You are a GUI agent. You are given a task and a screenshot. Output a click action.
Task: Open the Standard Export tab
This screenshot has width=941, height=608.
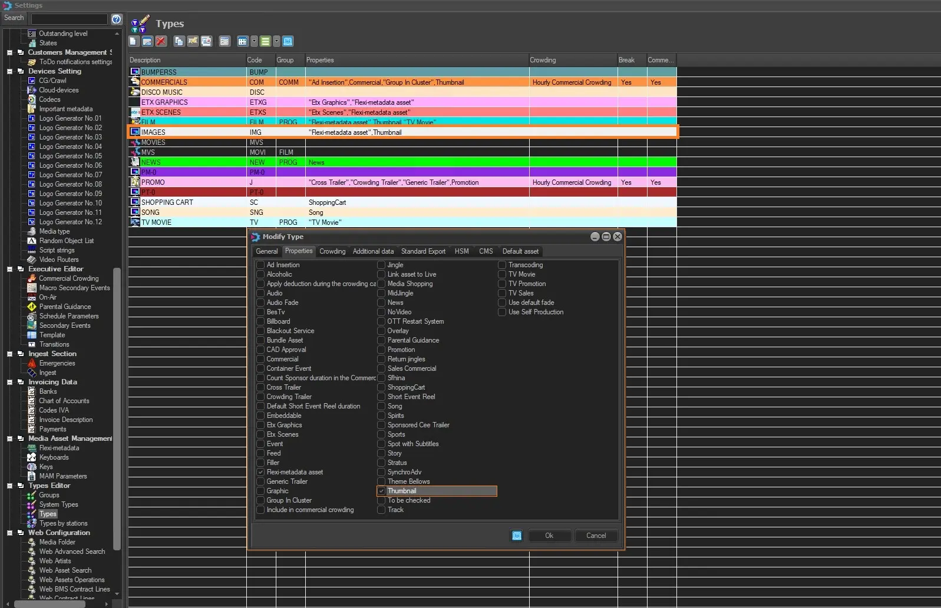pyautogui.click(x=423, y=251)
